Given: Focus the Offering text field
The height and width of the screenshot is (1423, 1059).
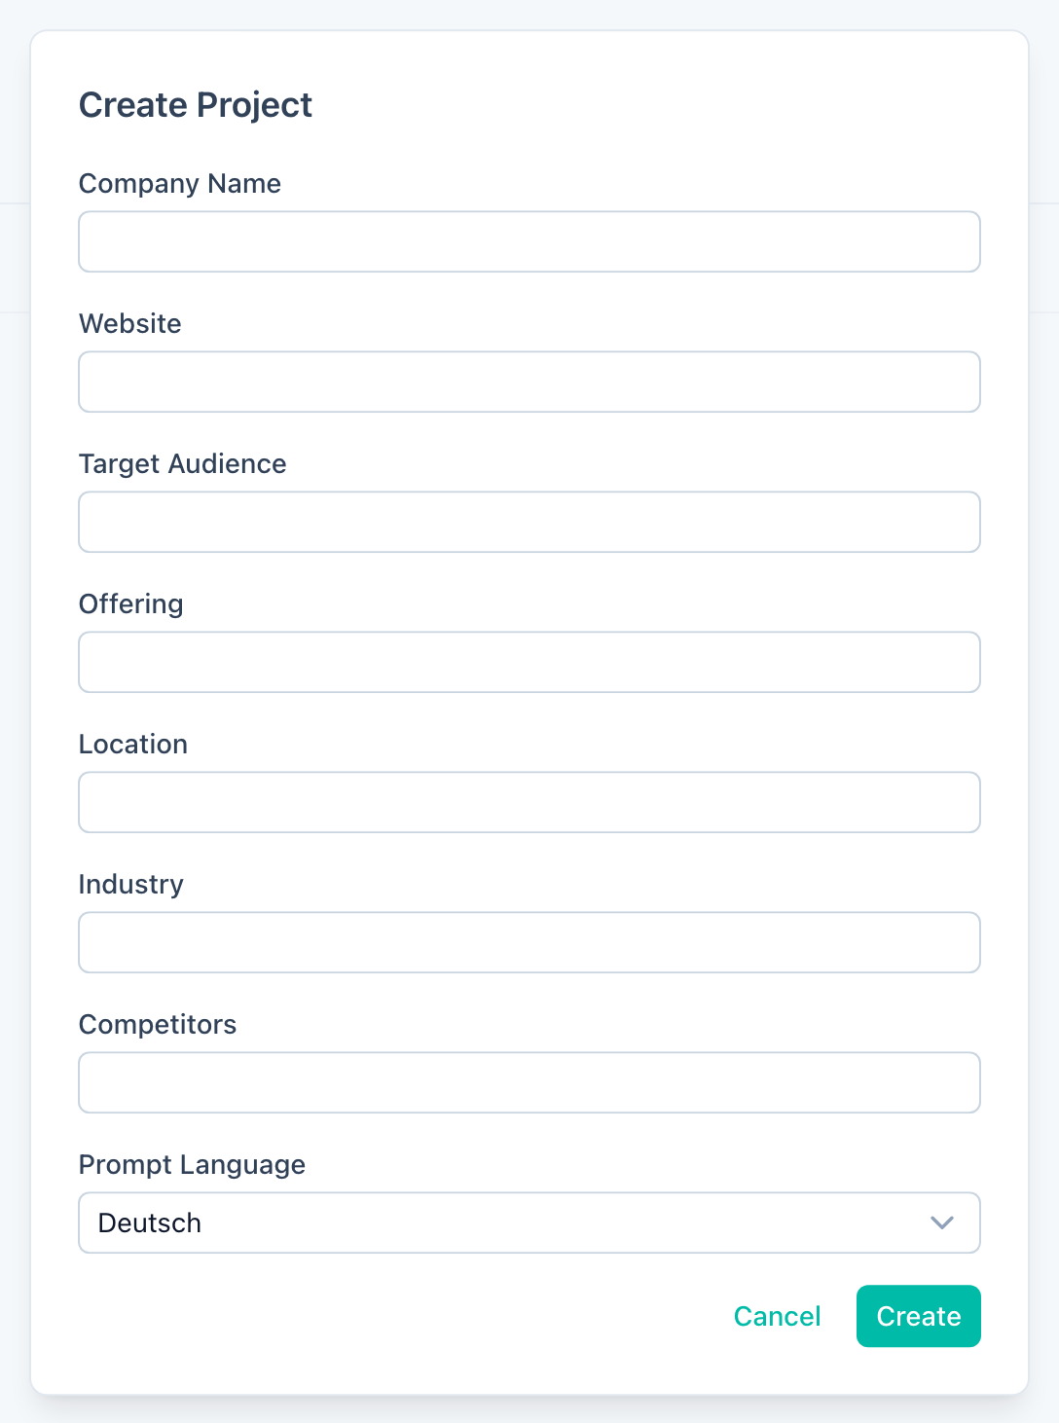Looking at the screenshot, I should (x=529, y=662).
